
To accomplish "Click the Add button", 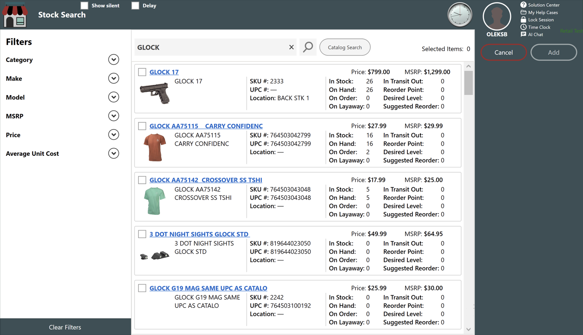I will [x=553, y=52].
